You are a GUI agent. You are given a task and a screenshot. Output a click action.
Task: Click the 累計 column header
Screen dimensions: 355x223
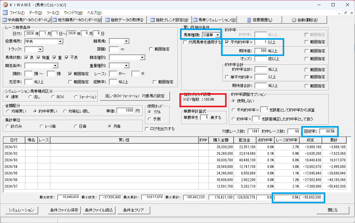tap(334, 140)
